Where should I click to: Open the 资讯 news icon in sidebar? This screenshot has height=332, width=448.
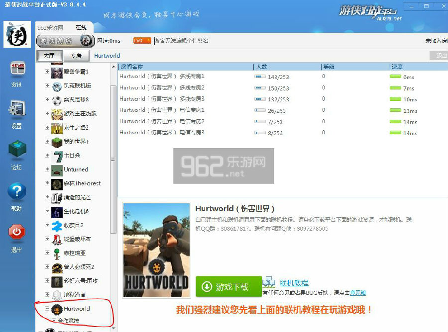17,70
